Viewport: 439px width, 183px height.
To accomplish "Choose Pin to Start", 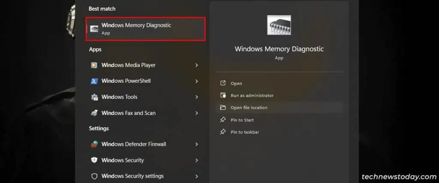I will (x=279, y=120).
